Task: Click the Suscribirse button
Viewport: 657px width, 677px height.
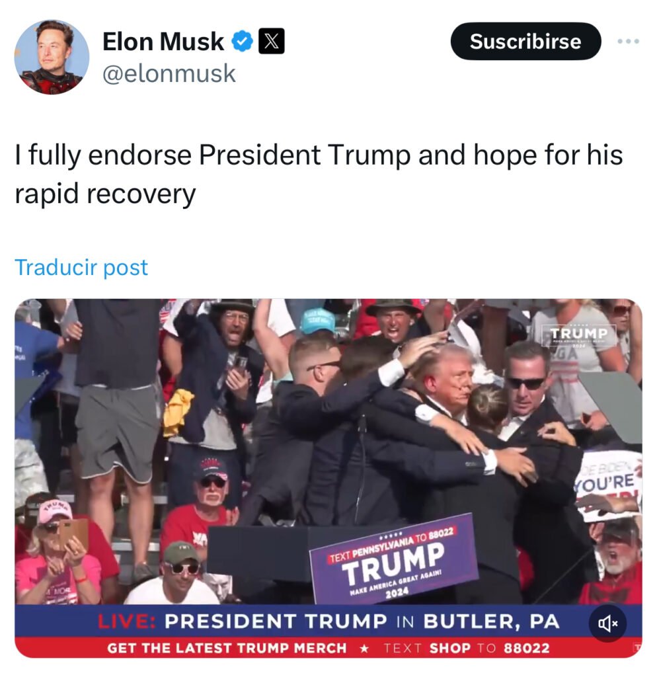Action: pos(525,42)
